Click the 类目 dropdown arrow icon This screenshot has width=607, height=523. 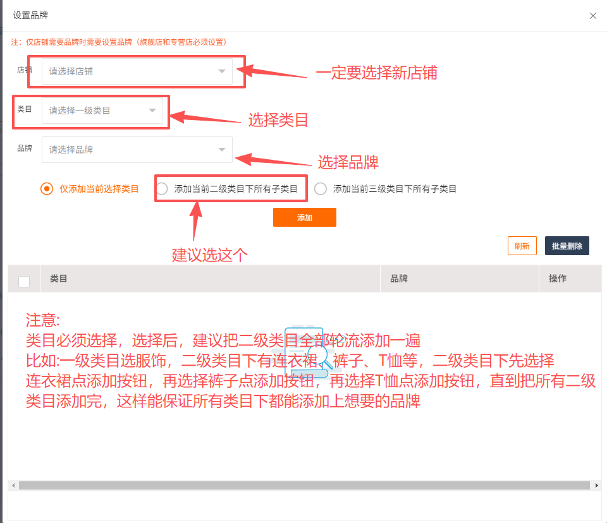152,111
